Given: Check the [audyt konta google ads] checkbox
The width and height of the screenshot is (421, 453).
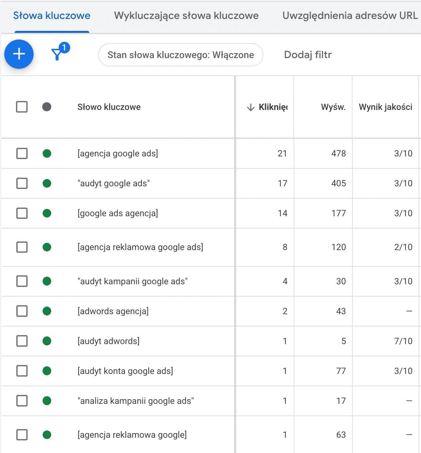Looking at the screenshot, I should 22,371.
